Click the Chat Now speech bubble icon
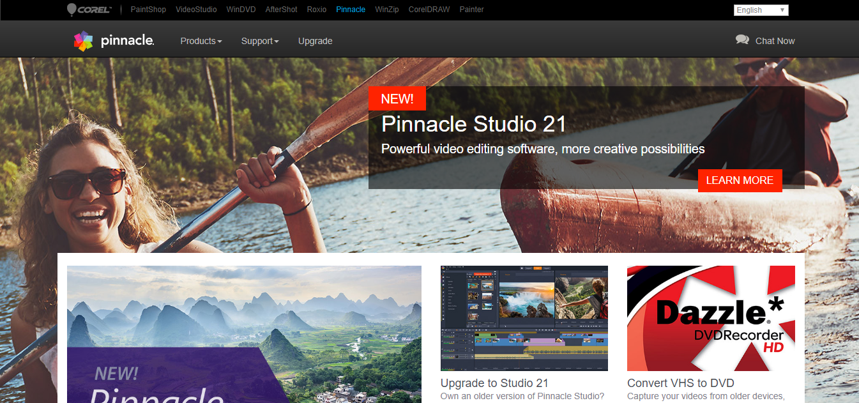Image resolution: width=859 pixels, height=403 pixels. coord(742,39)
